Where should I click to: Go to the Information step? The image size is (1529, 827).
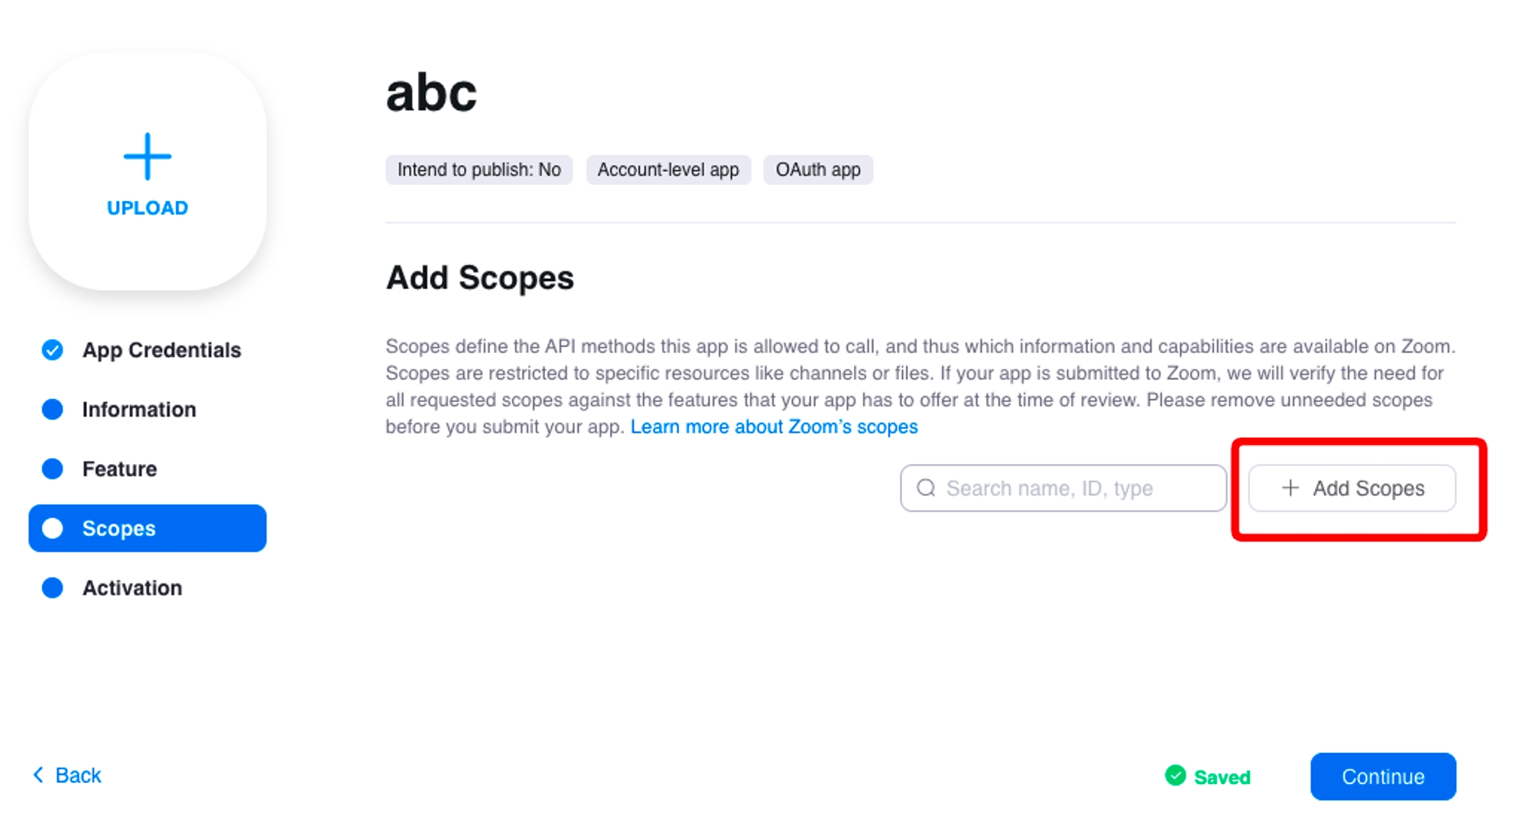(x=139, y=410)
